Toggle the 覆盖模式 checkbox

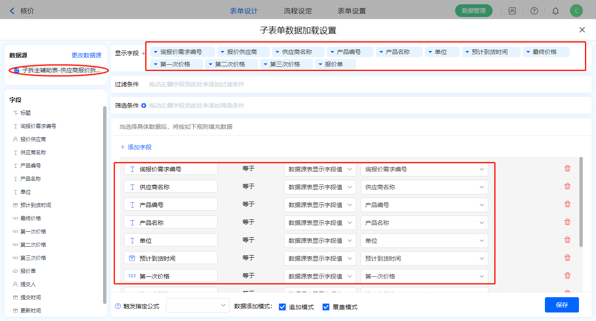(326, 307)
